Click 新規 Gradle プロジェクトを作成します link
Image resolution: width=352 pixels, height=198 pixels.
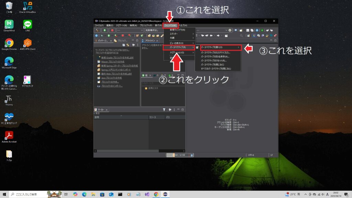point(117,58)
